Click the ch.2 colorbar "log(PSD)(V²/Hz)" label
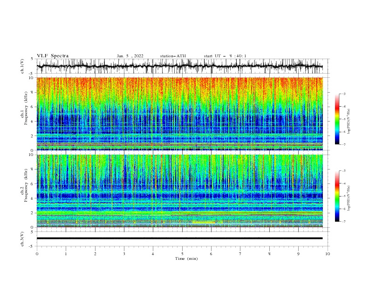 pyautogui.click(x=348, y=198)
